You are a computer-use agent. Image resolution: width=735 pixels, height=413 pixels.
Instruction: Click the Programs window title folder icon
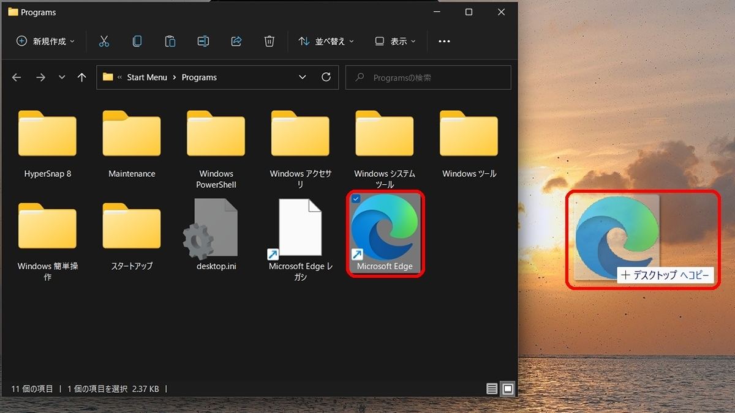pyautogui.click(x=13, y=12)
